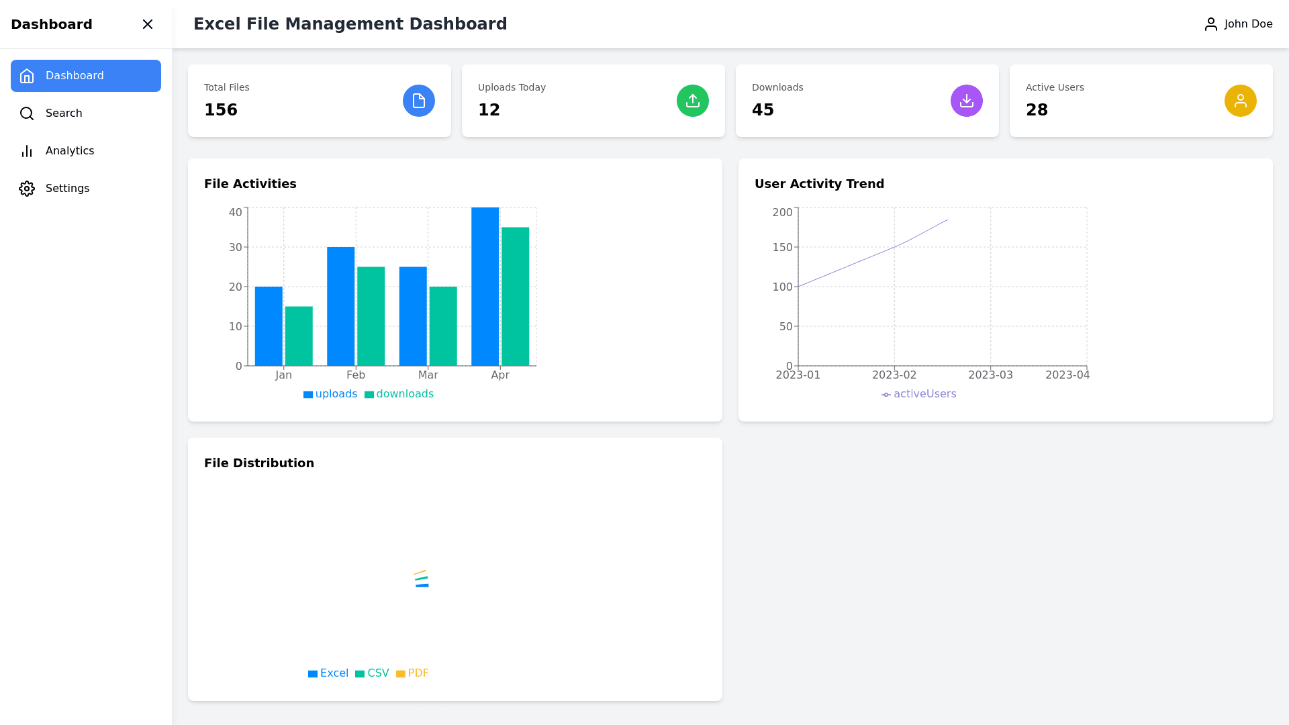Click the Analytics bar chart icon
Screen dimensions: 1289x725
point(27,151)
